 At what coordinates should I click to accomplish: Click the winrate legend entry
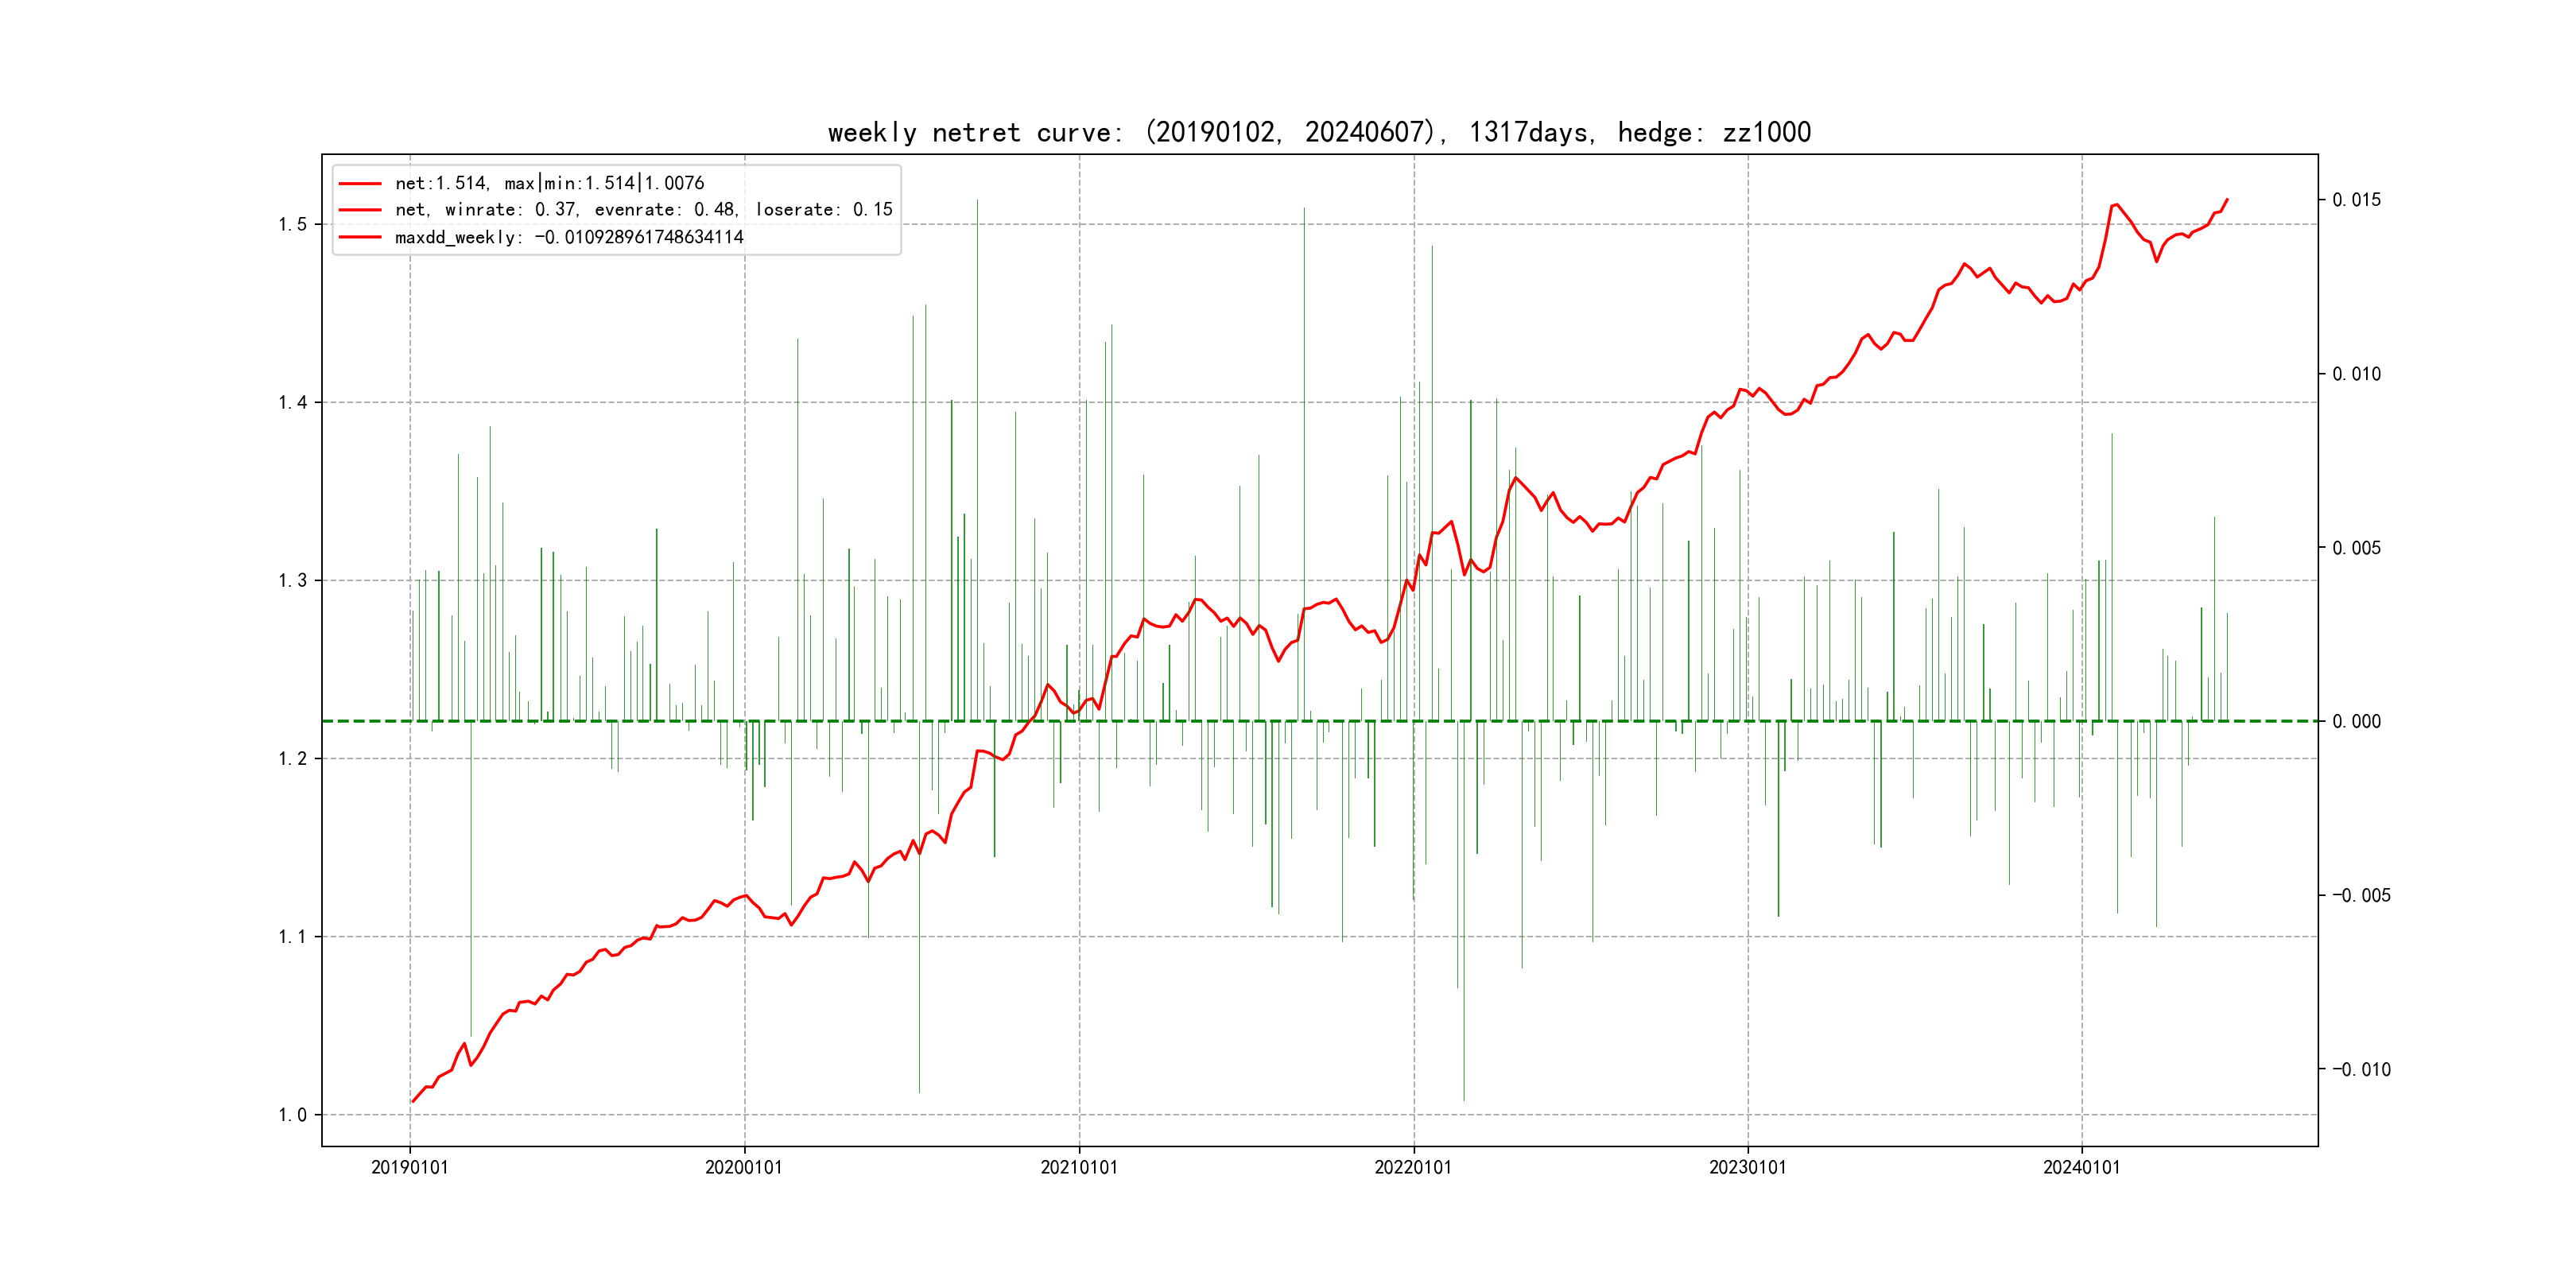(643, 210)
